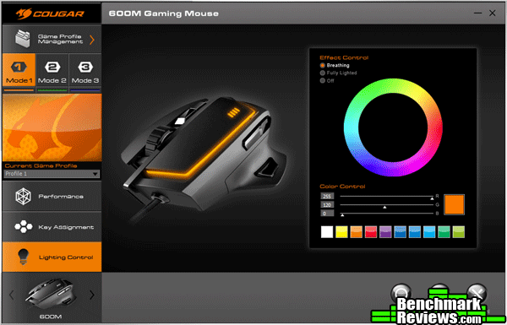The width and height of the screenshot is (507, 325).
Task: Open the Current Game Profile dropdown
Action: (52, 174)
